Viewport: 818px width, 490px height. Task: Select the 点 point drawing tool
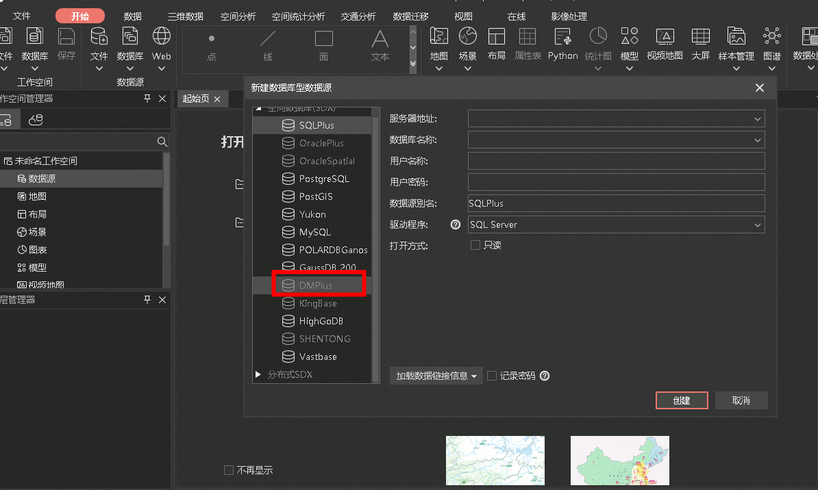(211, 47)
